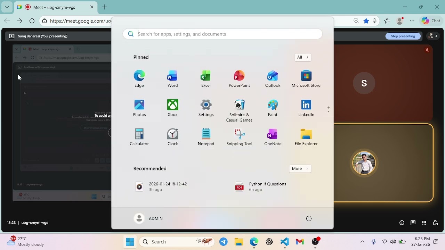Open Edge Settings and more menu

412,21
